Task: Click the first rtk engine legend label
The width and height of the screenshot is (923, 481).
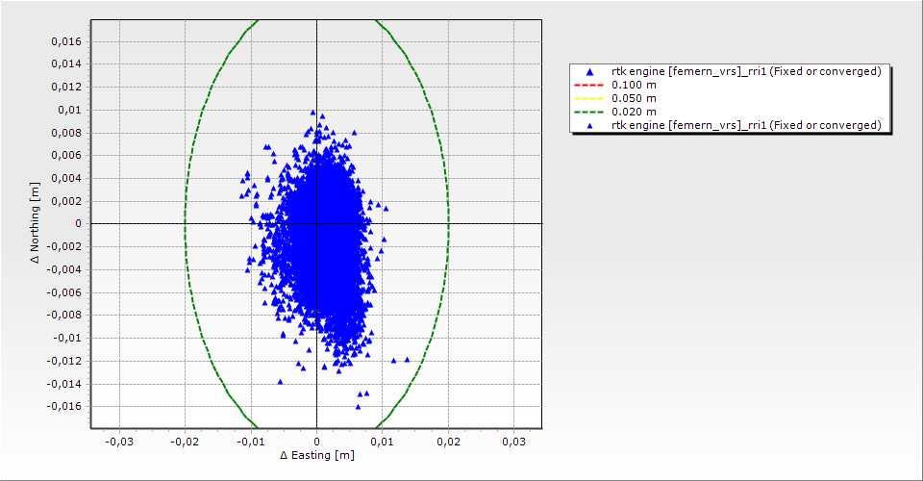Action: 746,72
